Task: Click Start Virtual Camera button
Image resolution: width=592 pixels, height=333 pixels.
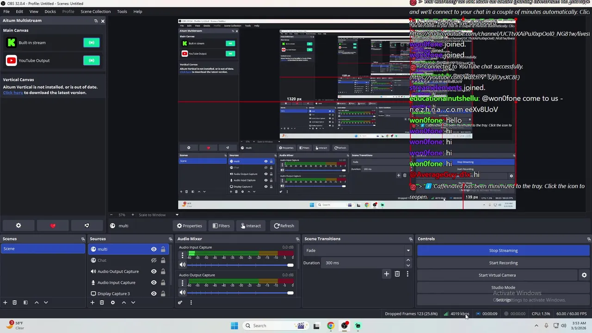Action: (x=497, y=275)
